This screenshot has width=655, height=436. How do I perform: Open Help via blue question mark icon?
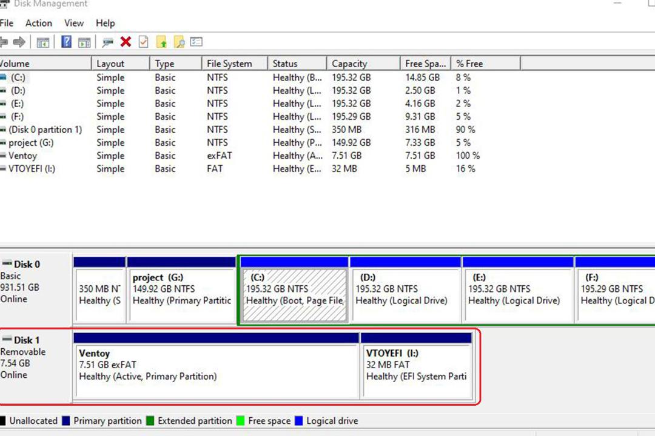pos(66,42)
